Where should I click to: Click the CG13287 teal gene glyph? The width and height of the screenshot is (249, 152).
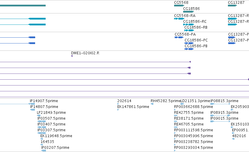coord(232,6)
